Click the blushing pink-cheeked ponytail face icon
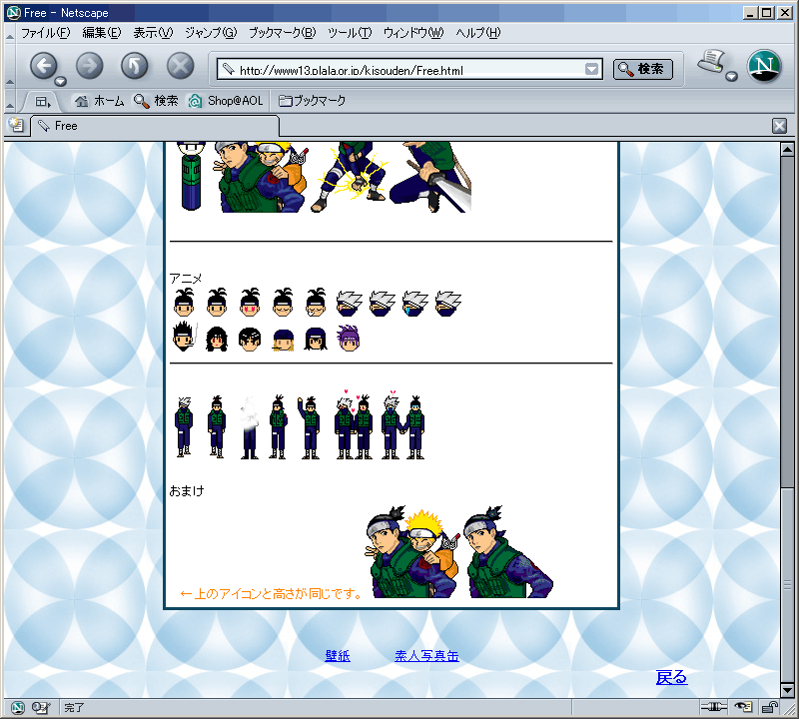Viewport: 799px width, 719px height. 250,303
